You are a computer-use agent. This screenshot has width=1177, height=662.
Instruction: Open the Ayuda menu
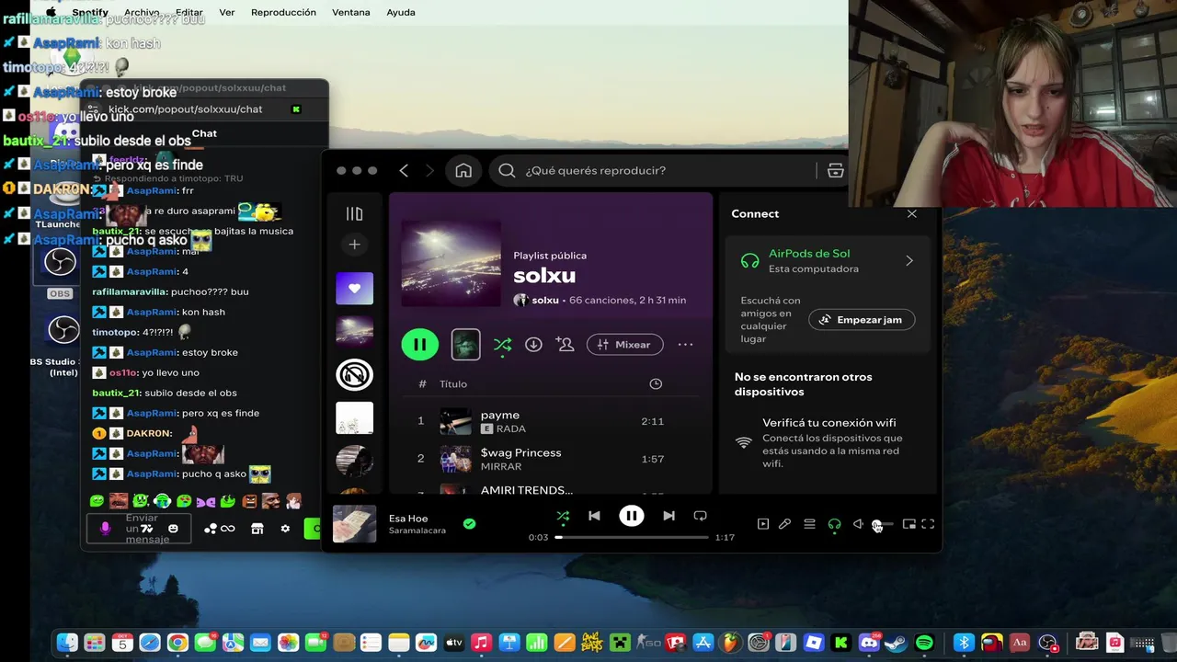[400, 12]
